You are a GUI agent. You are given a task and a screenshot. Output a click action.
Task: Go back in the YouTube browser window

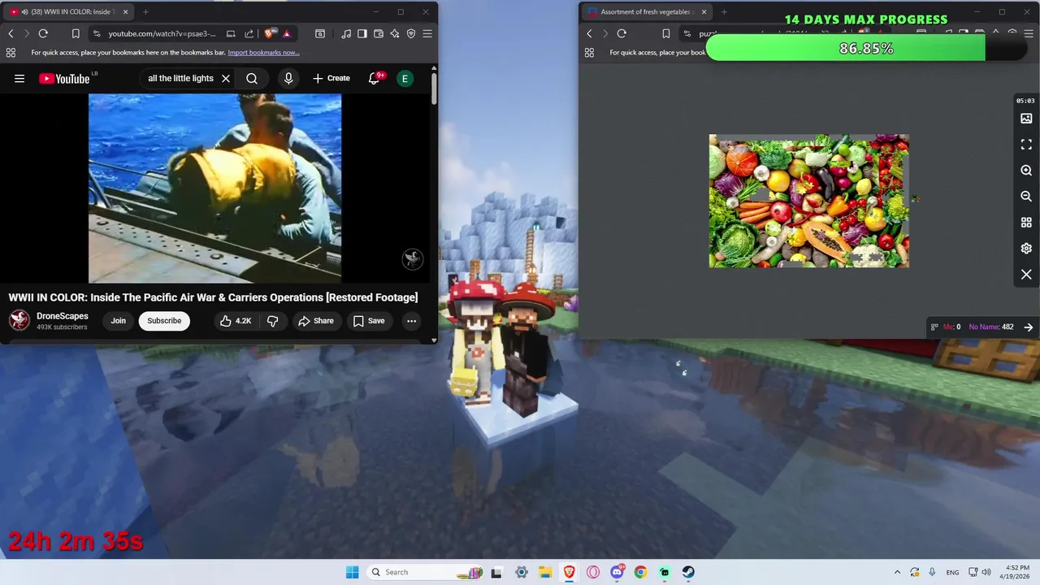11,33
